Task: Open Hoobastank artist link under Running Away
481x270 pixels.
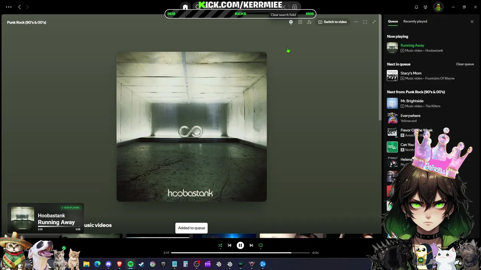Action: [x=434, y=51]
